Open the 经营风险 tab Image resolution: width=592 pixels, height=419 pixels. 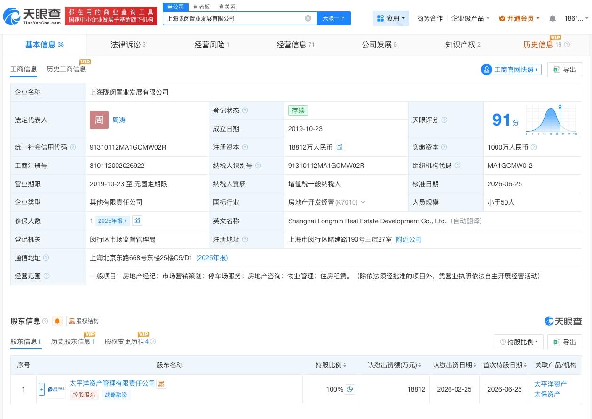(212, 45)
